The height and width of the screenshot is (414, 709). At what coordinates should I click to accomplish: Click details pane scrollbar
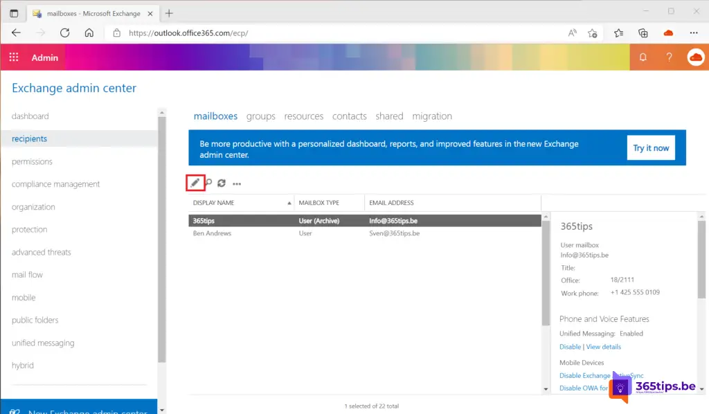click(701, 260)
